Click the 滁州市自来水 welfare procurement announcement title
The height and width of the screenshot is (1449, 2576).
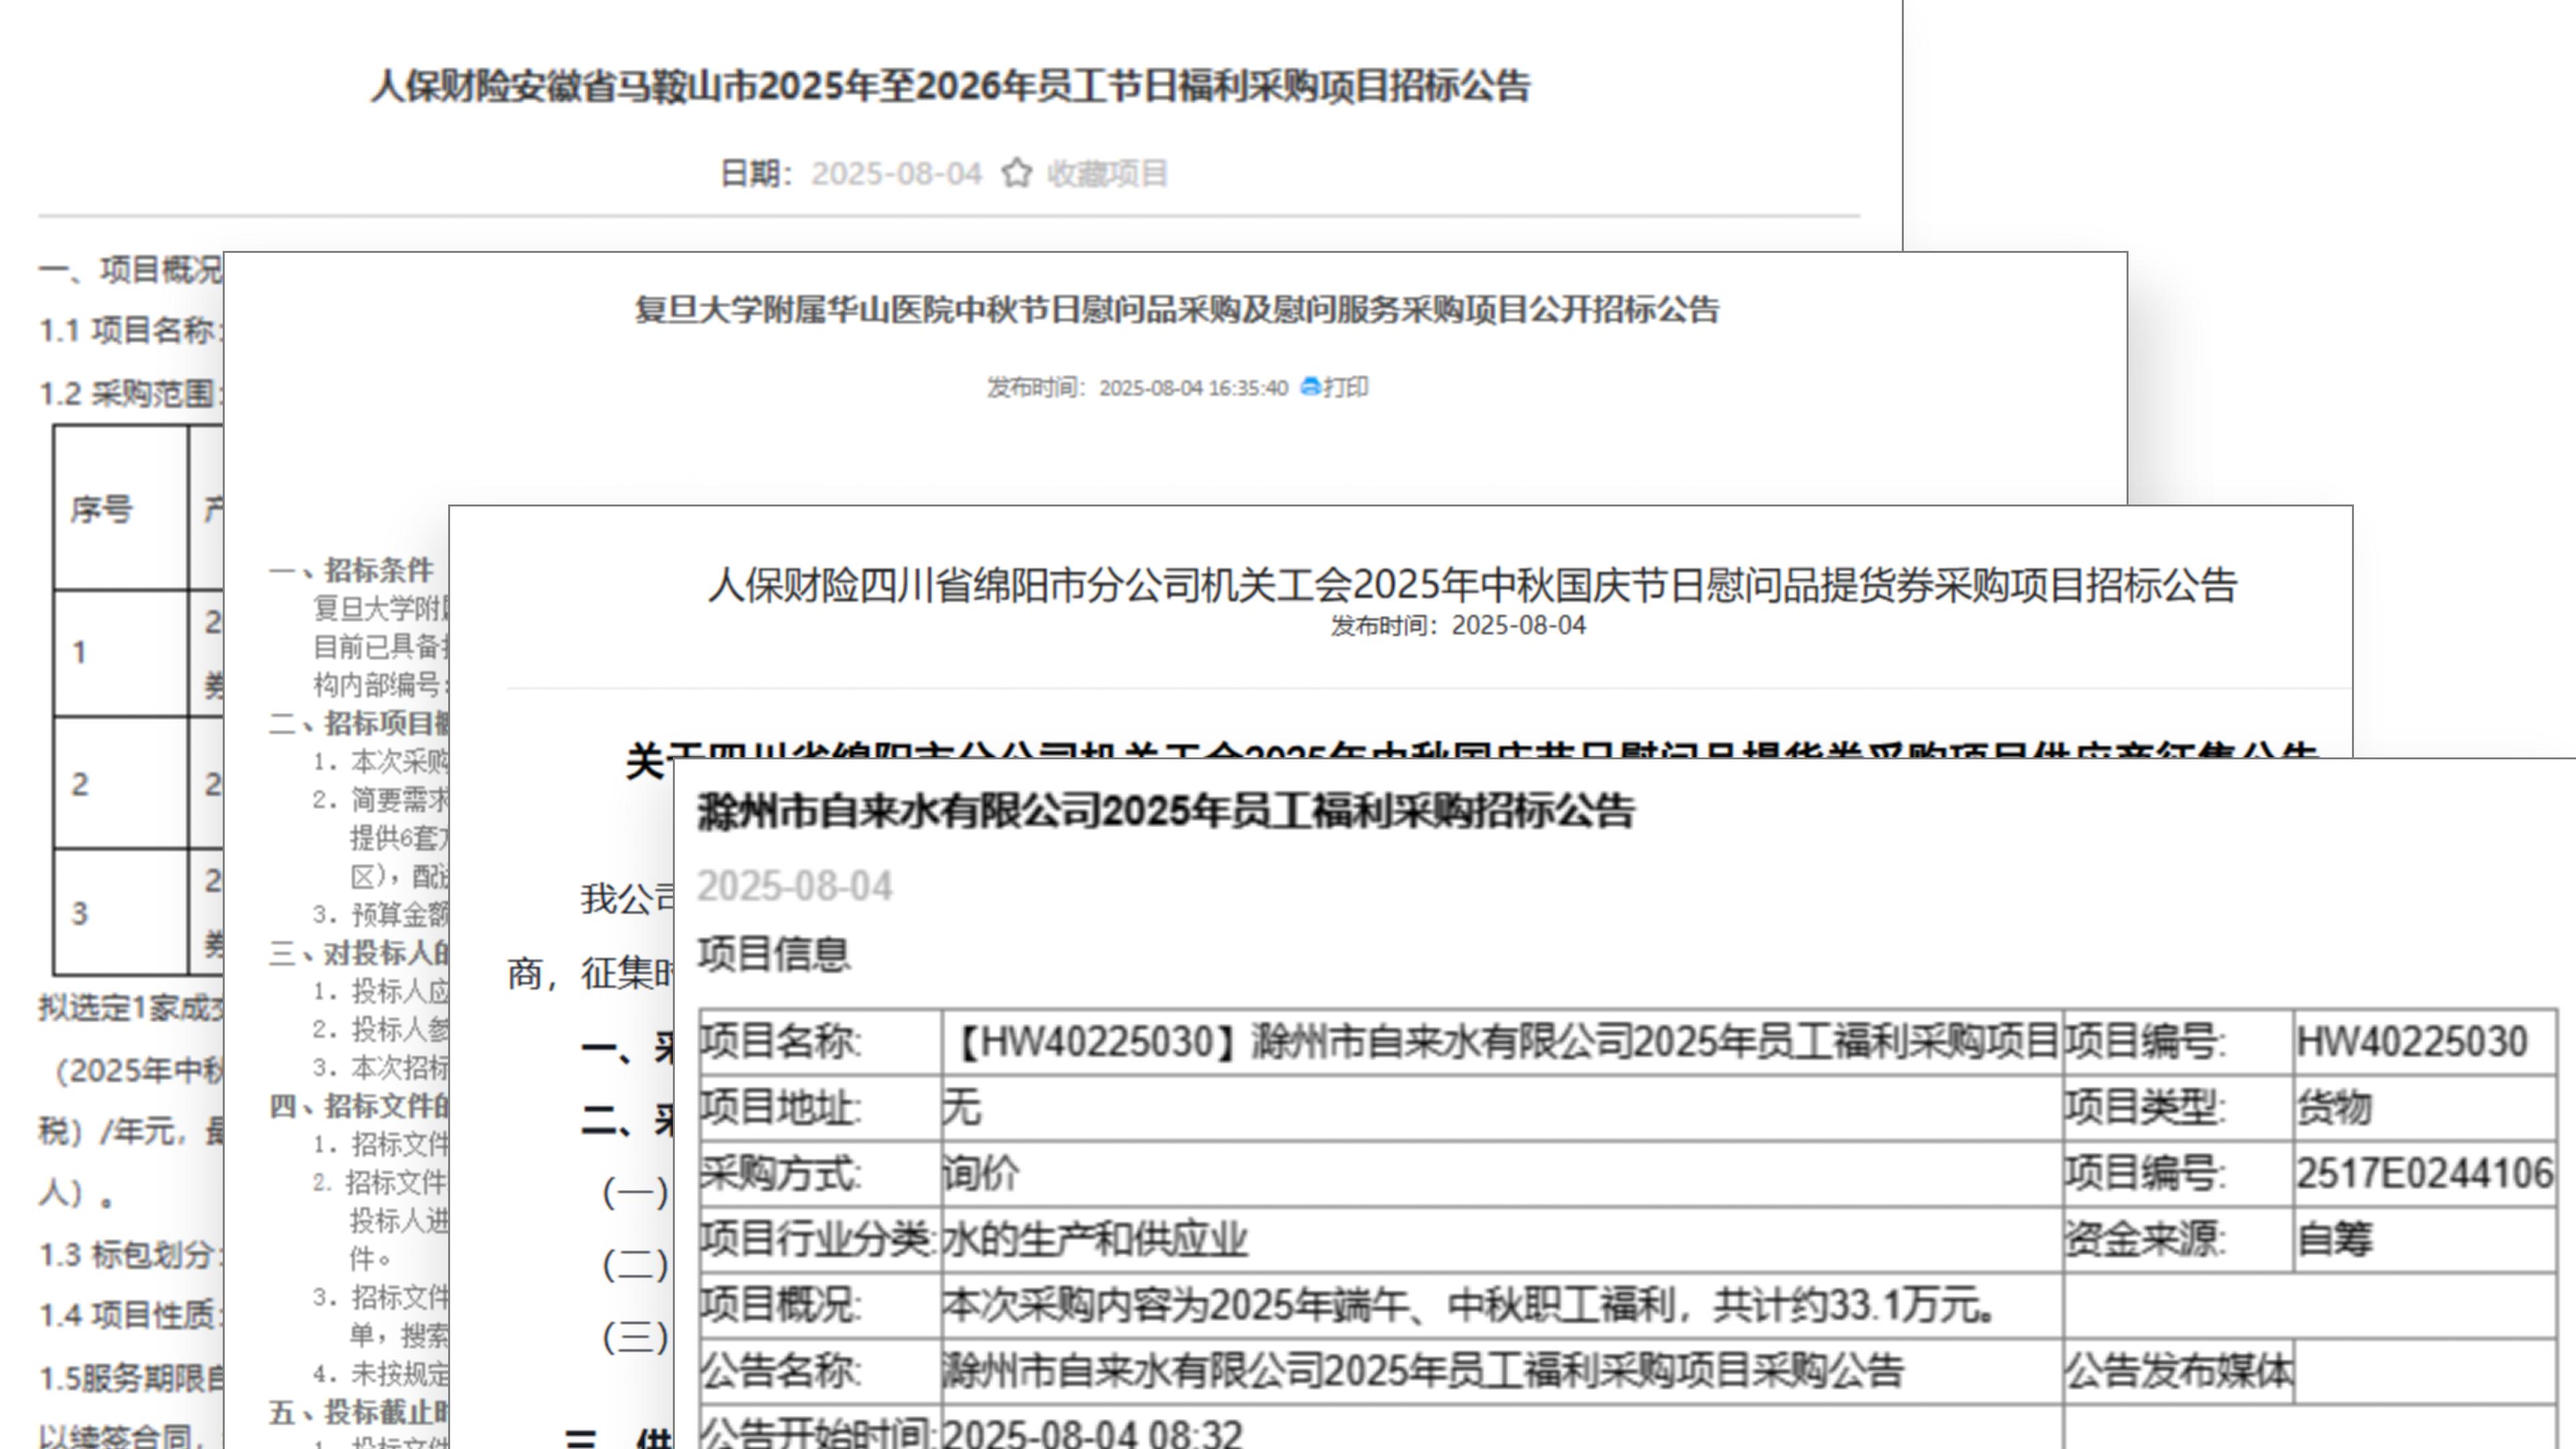[1165, 811]
